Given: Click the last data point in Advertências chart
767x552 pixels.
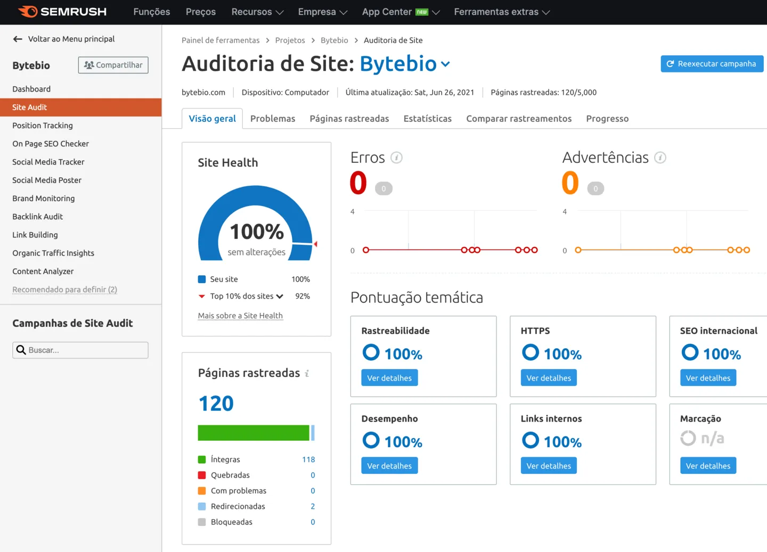Looking at the screenshot, I should (x=747, y=250).
